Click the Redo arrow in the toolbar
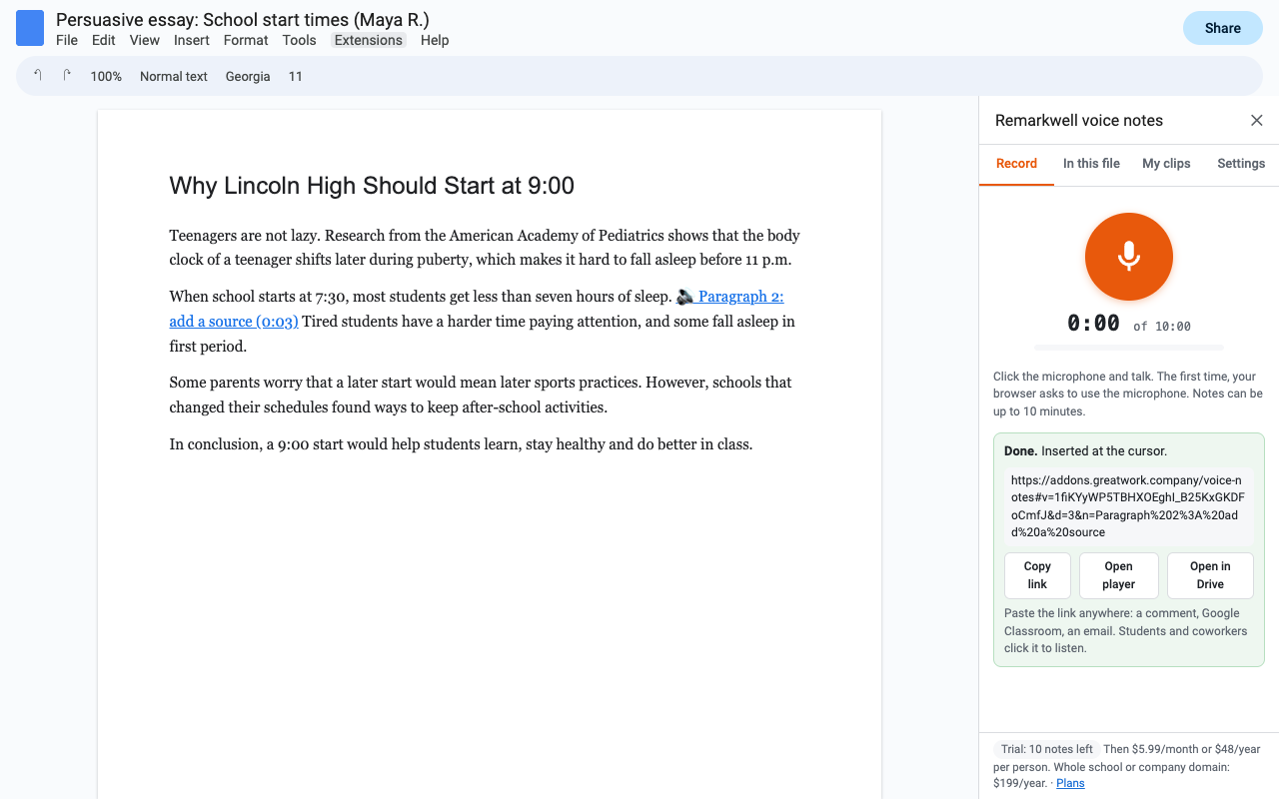 (x=67, y=76)
